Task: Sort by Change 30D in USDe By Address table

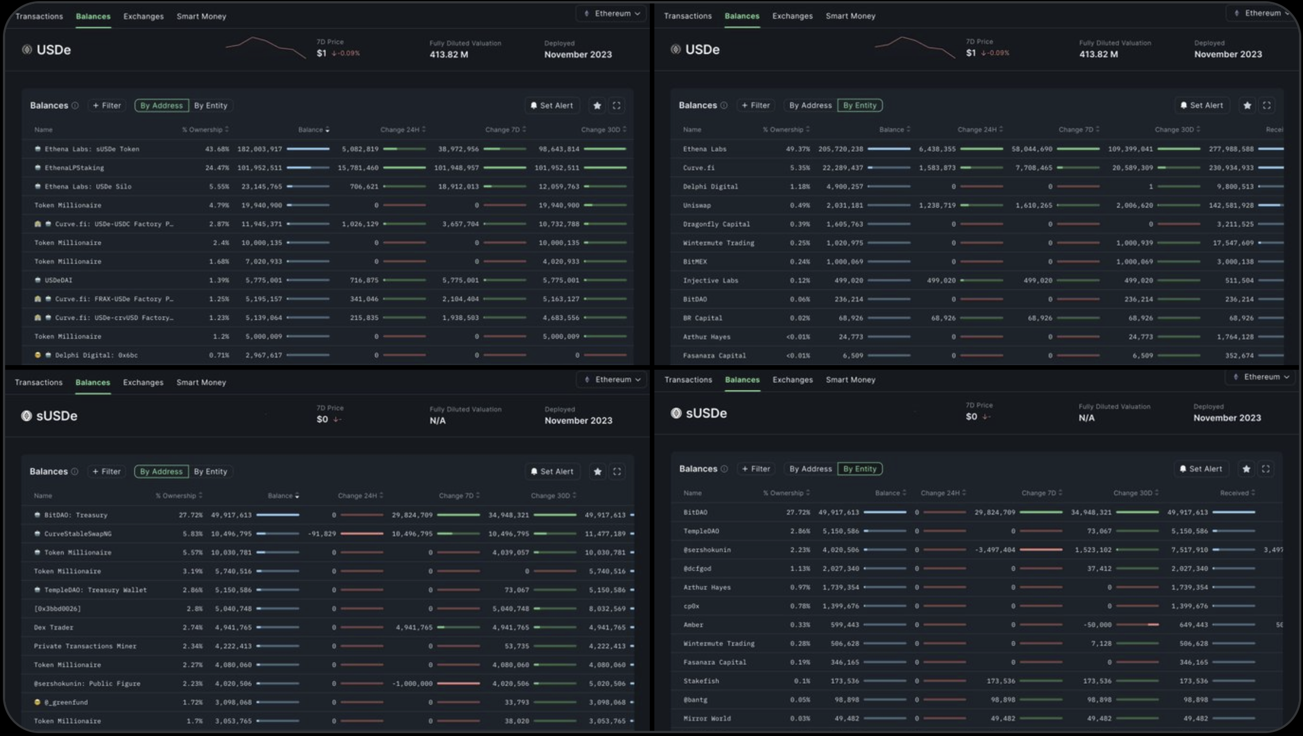Action: [x=603, y=130]
